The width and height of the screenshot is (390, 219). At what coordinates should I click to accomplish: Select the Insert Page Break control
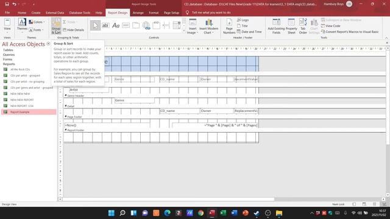[166, 26]
